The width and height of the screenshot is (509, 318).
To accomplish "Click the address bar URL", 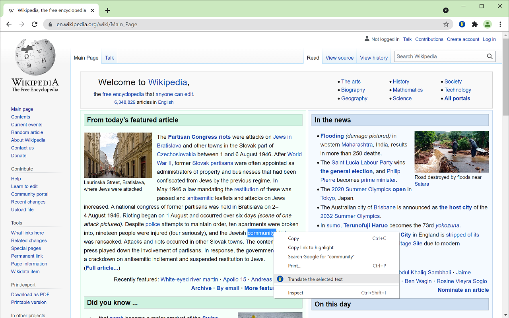I will click(x=97, y=24).
